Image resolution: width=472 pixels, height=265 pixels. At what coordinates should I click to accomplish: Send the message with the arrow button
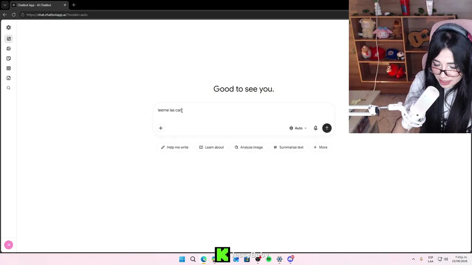pos(327,128)
